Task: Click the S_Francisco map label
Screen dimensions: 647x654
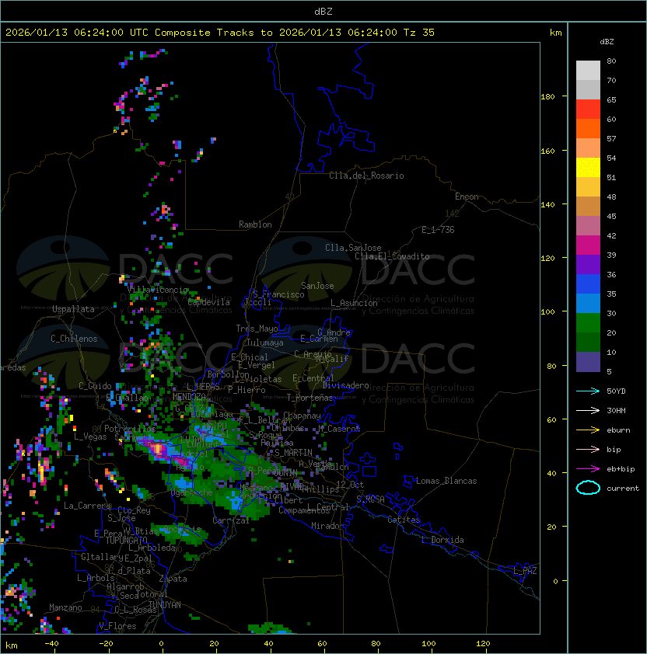Action: [x=278, y=294]
